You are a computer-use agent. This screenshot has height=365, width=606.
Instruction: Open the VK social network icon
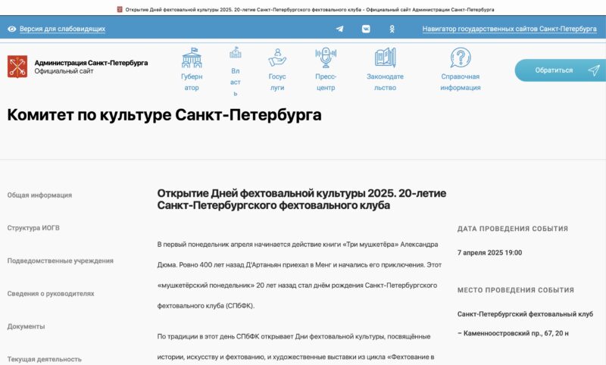[366, 29]
